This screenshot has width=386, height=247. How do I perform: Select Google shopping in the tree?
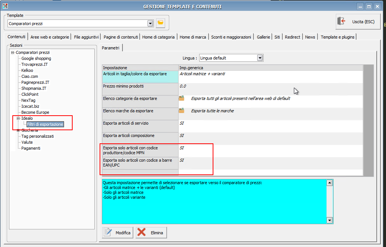tap(36, 58)
